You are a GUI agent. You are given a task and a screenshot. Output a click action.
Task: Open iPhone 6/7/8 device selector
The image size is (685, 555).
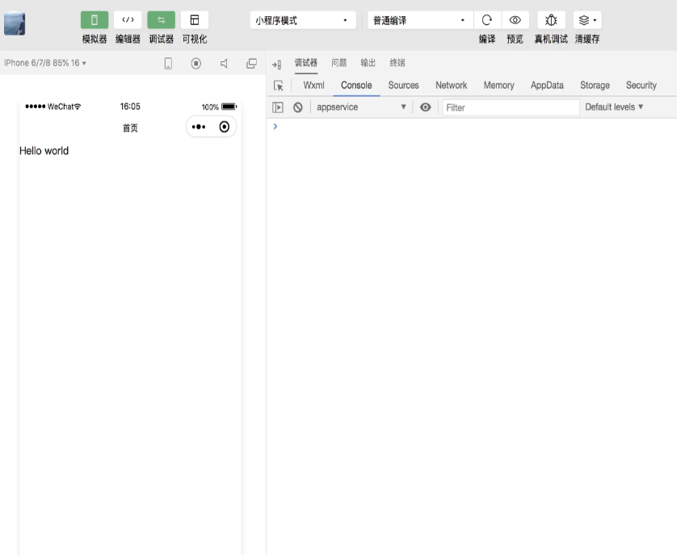click(x=45, y=63)
